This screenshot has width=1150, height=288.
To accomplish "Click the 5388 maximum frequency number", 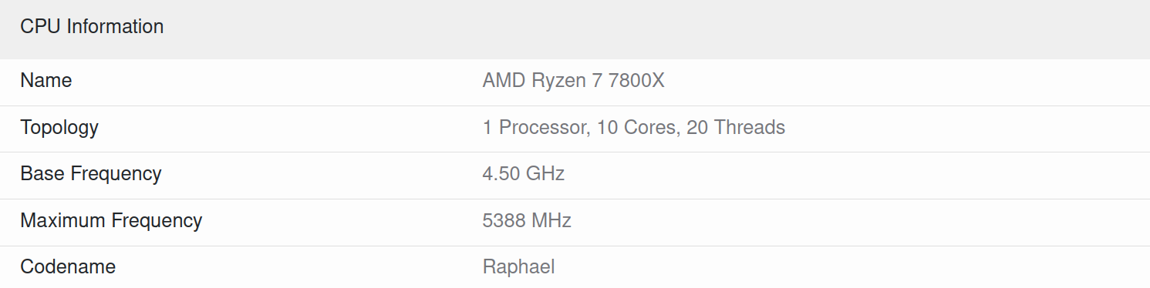I will pyautogui.click(x=504, y=221).
